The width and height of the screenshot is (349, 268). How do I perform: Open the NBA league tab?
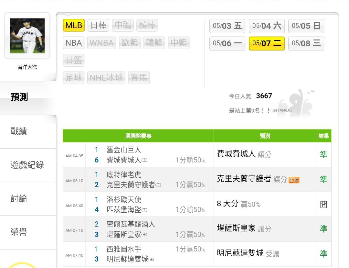(74, 43)
